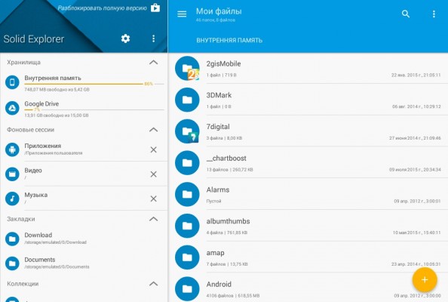Viewport: 448px width, 302px height.
Task: Open the hamburger navigation menu
Action: [182, 14]
